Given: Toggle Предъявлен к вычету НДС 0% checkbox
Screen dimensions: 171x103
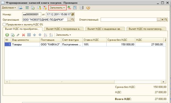Looking at the screenshot, I should tap(4, 24).
